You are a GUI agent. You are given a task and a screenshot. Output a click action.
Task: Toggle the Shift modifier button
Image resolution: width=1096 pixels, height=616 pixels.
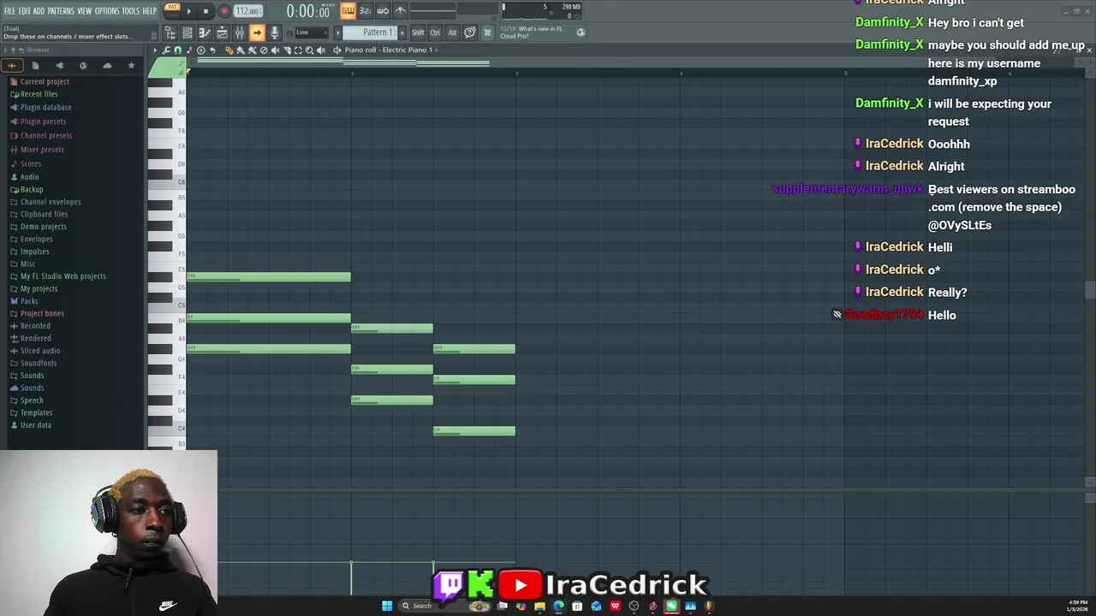pos(418,33)
